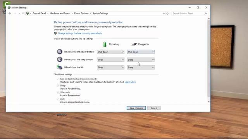
Task: Click the shield icon beside Change settings
Action: point(55,33)
